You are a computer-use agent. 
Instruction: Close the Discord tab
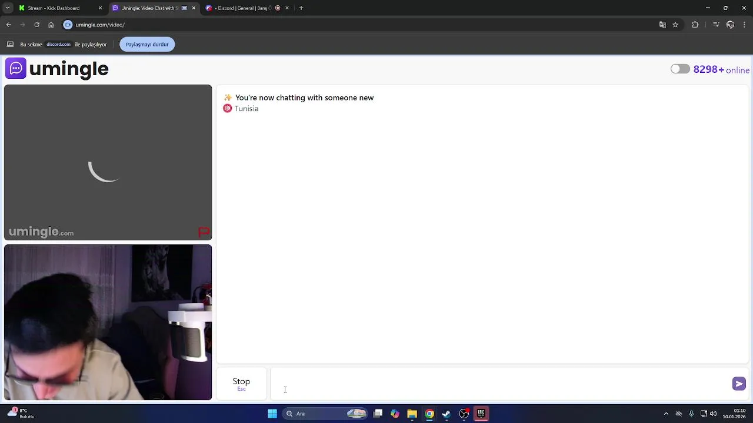click(287, 8)
